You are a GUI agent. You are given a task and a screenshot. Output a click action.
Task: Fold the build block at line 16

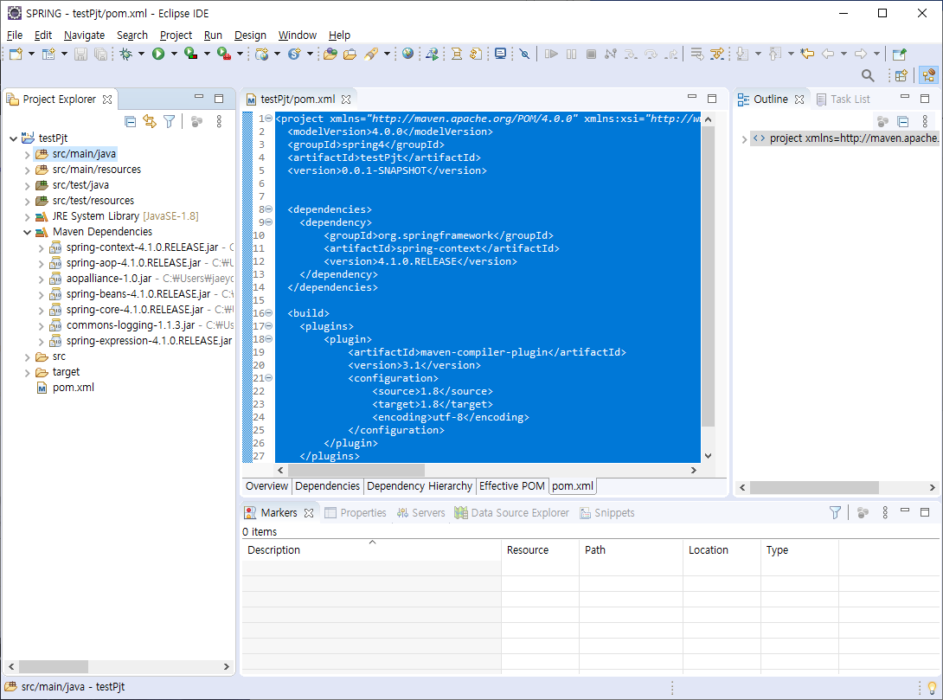click(269, 313)
